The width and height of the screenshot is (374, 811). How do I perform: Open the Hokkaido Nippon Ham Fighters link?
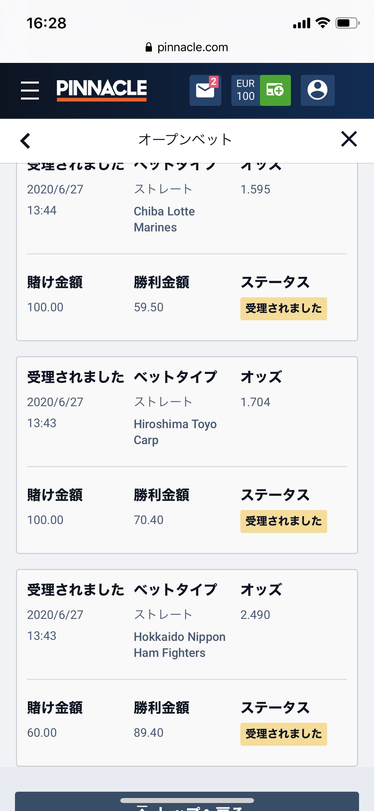click(x=180, y=645)
